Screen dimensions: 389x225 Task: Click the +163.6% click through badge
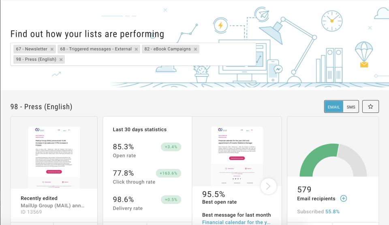pos(168,173)
